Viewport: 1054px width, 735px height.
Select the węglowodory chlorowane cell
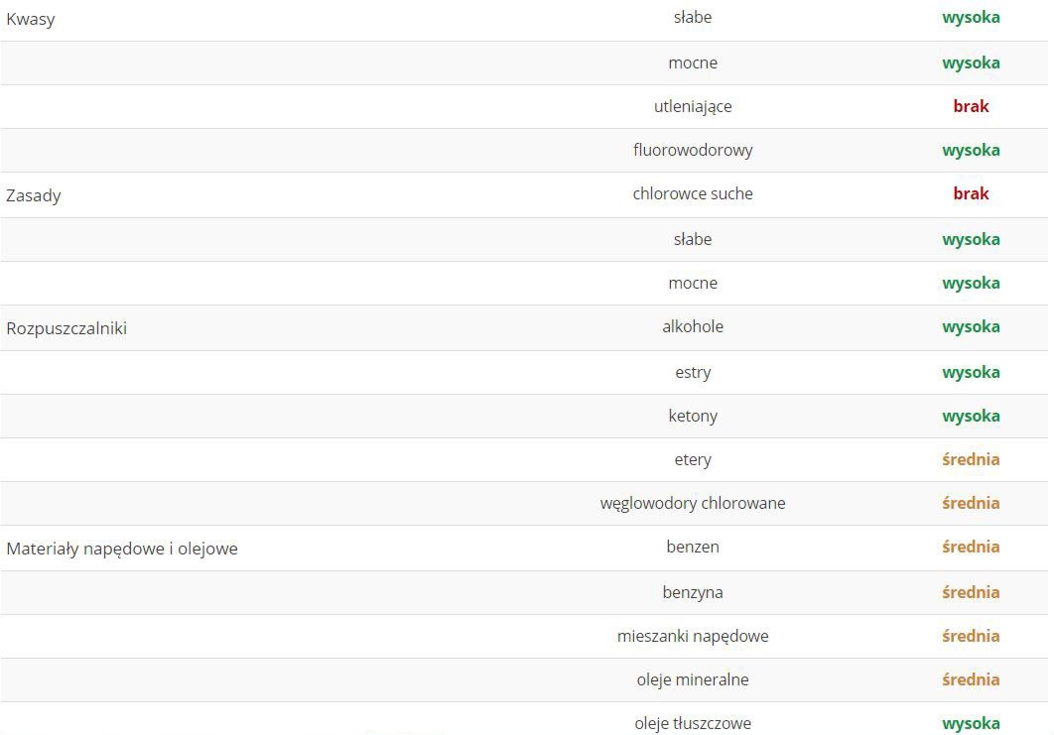693,503
